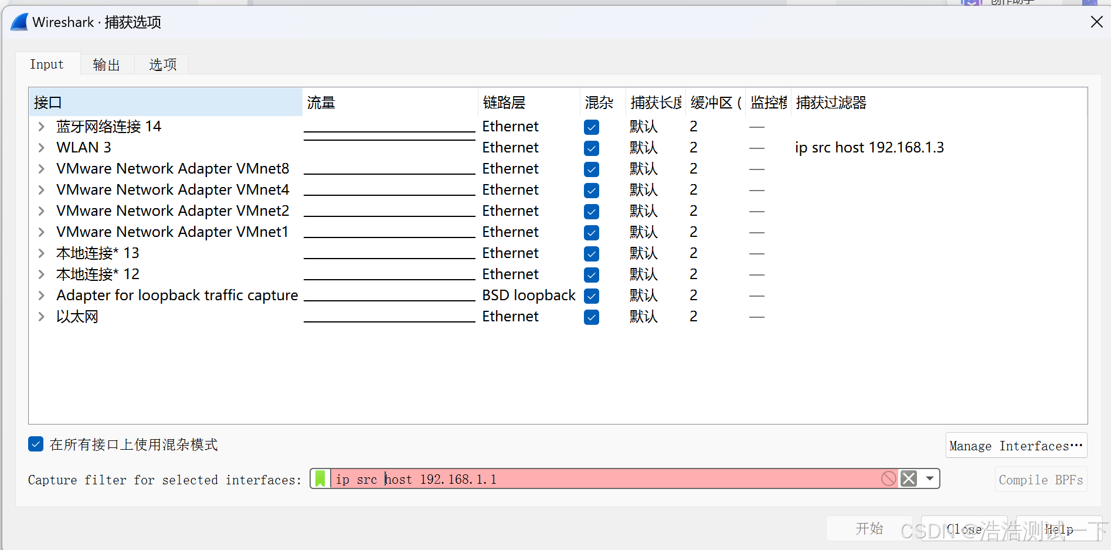The width and height of the screenshot is (1111, 550).
Task: Toggle promiscuous mode for 本地连接* 12
Action: tap(592, 275)
